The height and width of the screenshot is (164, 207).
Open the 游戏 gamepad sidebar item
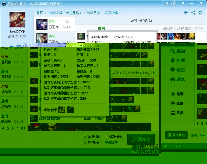point(177,79)
